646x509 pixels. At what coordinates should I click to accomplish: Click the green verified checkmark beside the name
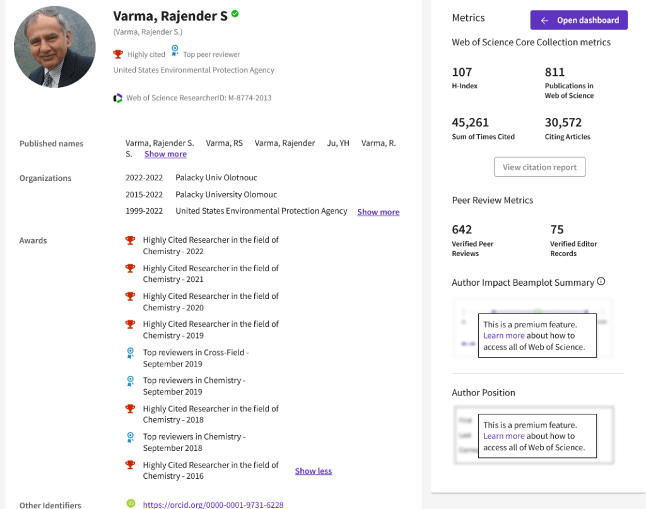tap(235, 14)
